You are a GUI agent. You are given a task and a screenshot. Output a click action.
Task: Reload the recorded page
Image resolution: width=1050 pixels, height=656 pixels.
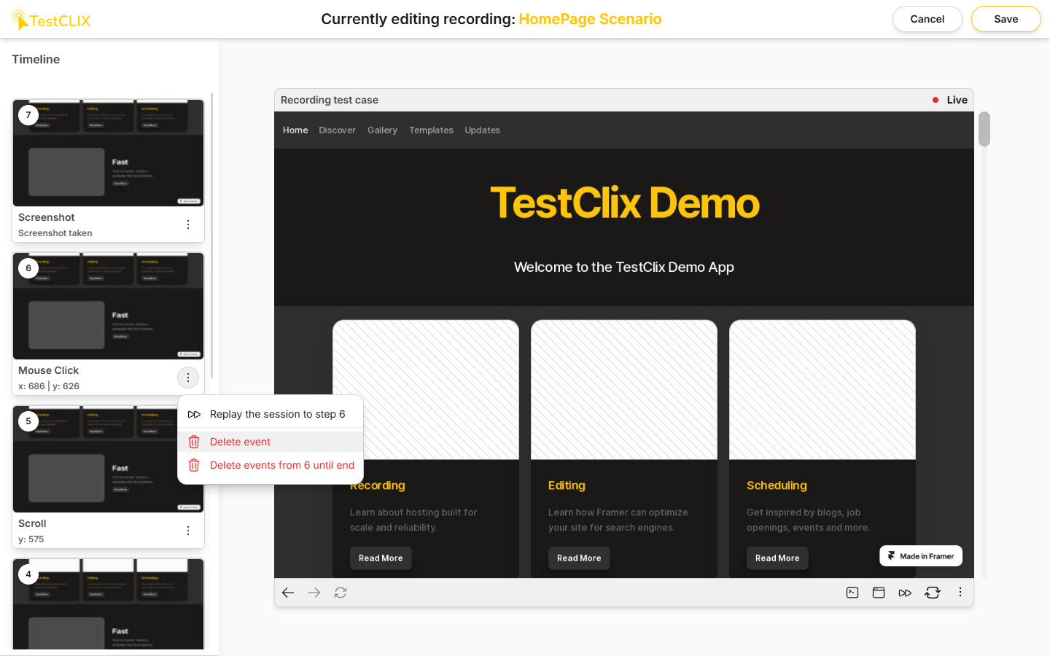pos(341,593)
